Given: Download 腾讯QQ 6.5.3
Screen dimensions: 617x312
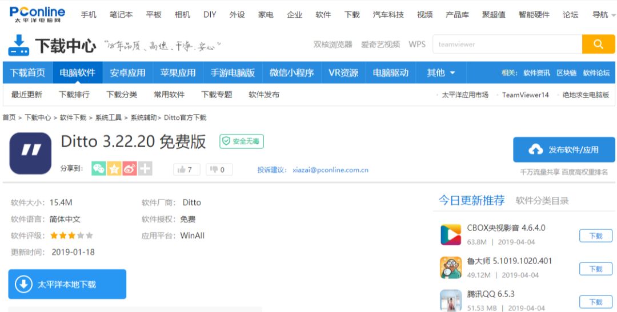Looking at the screenshot, I should point(596,302).
